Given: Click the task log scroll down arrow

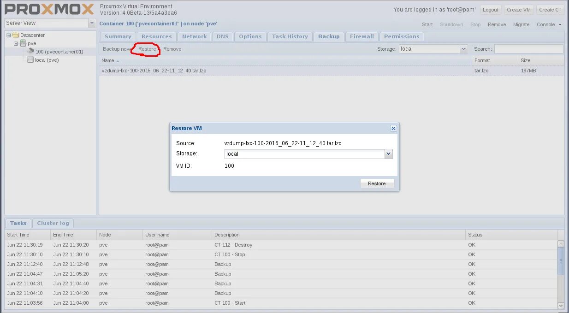Looking at the screenshot, I should [561, 305].
